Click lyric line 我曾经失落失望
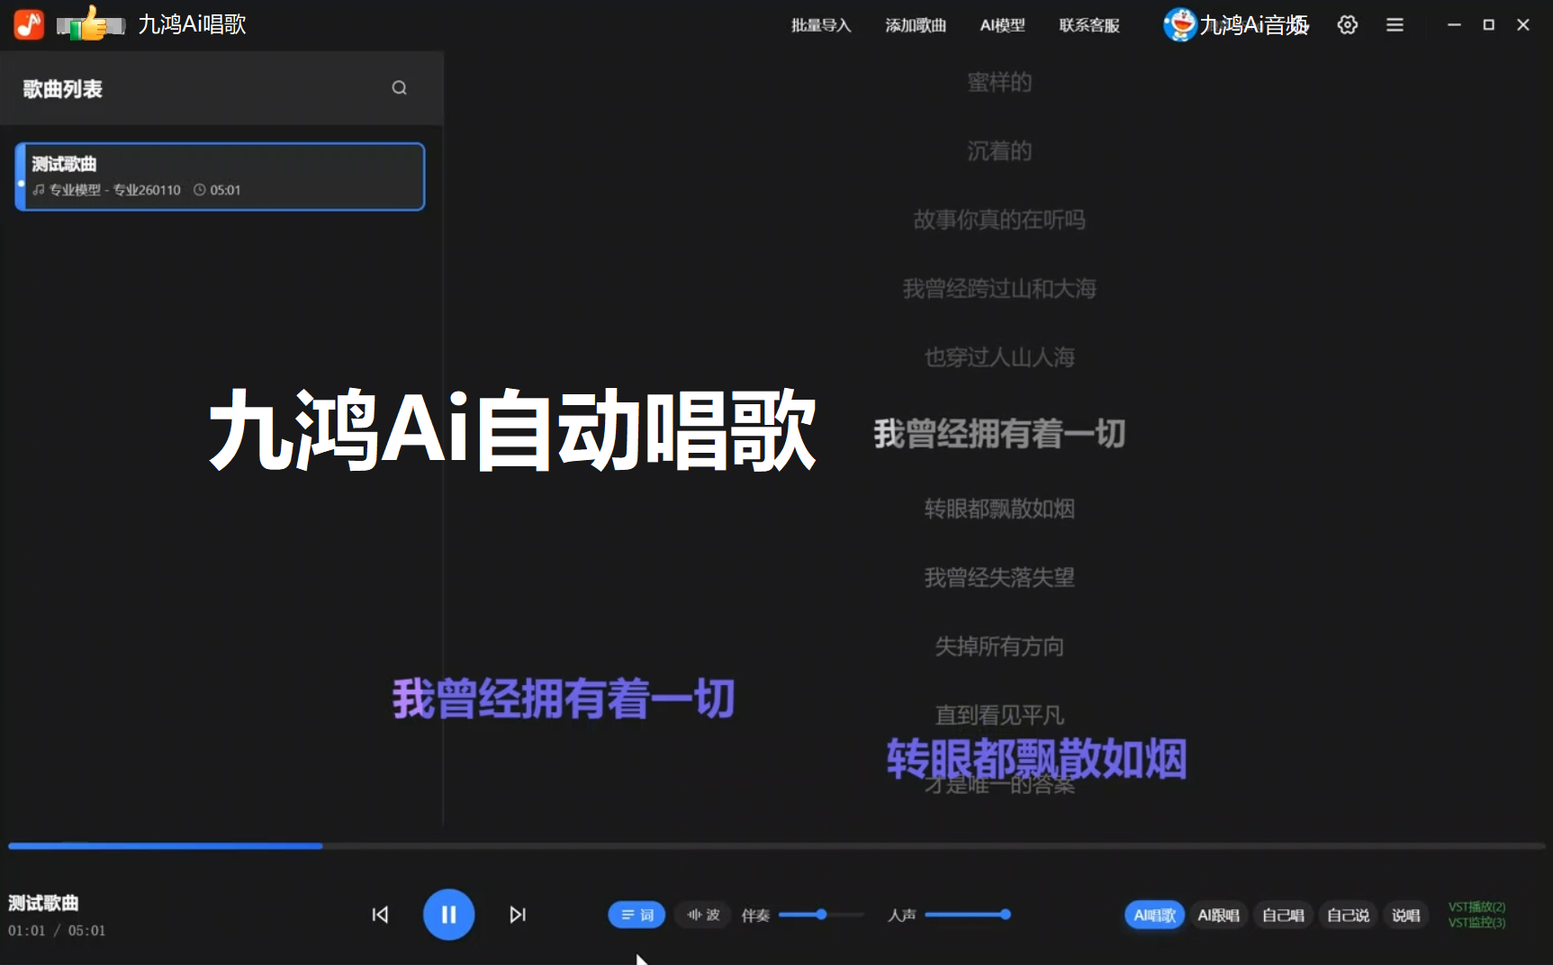 click(x=999, y=577)
